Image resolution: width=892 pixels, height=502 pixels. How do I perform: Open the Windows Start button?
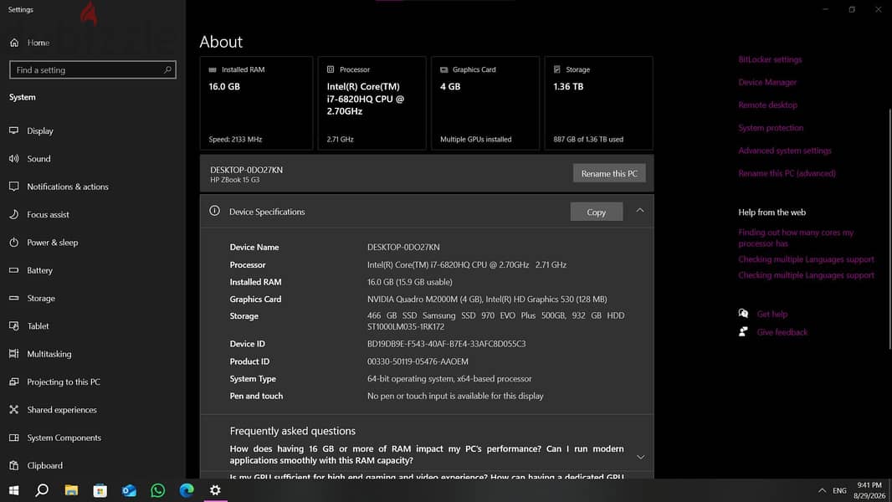13,490
